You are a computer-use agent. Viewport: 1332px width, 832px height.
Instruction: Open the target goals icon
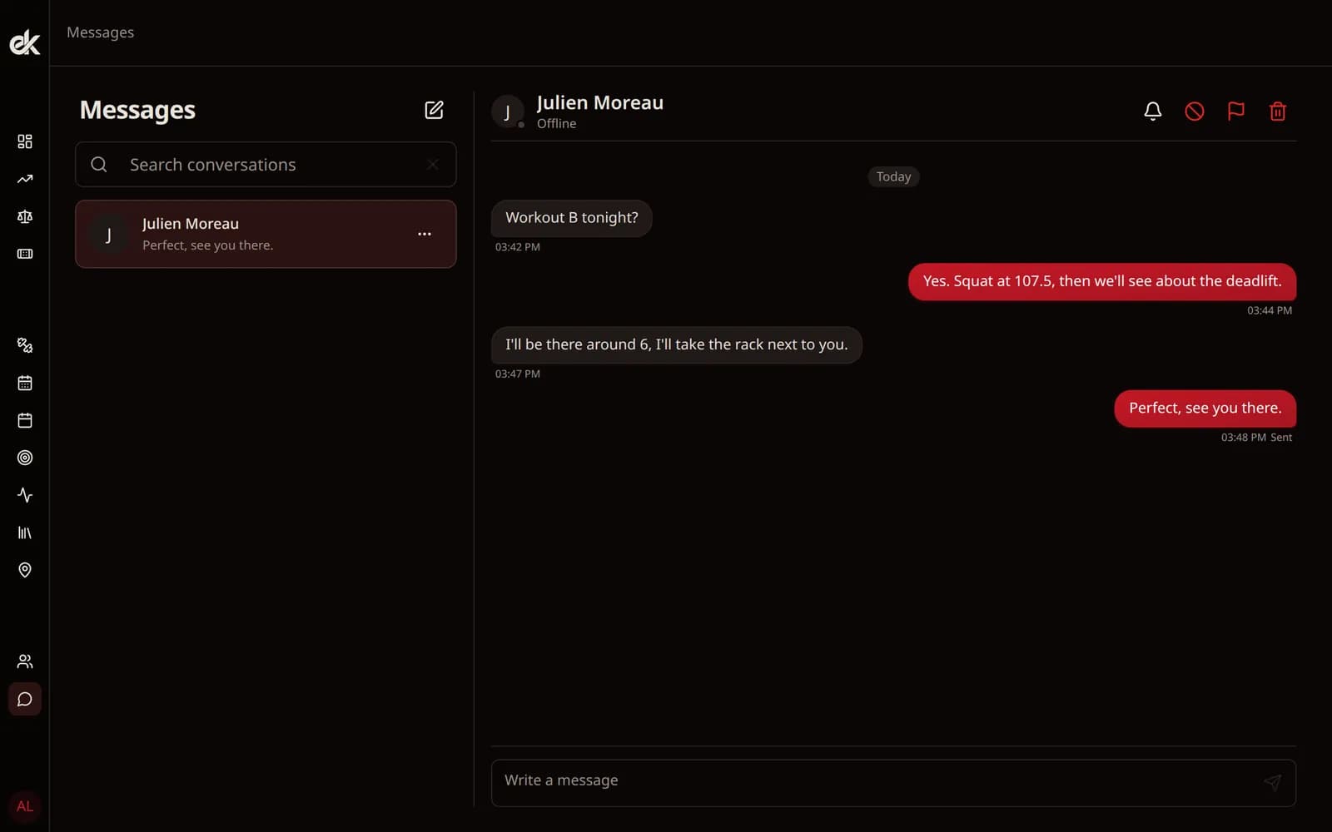click(x=25, y=458)
